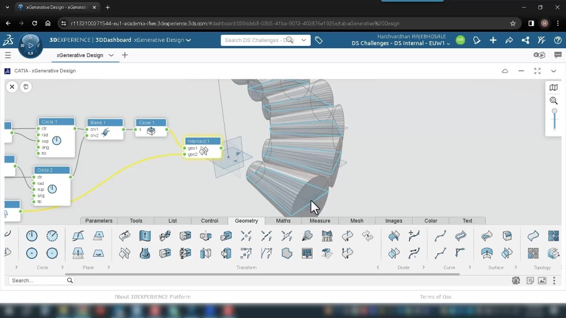Select the dashed circle arc tool
This screenshot has width=566, height=318.
click(52, 236)
